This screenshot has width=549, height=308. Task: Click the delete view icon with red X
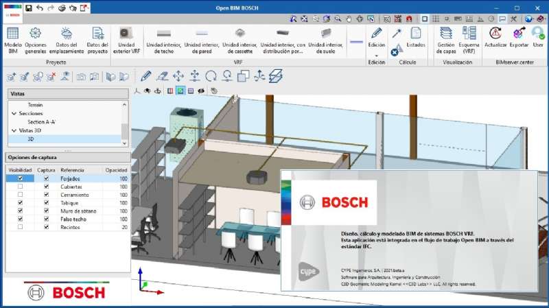(51, 76)
